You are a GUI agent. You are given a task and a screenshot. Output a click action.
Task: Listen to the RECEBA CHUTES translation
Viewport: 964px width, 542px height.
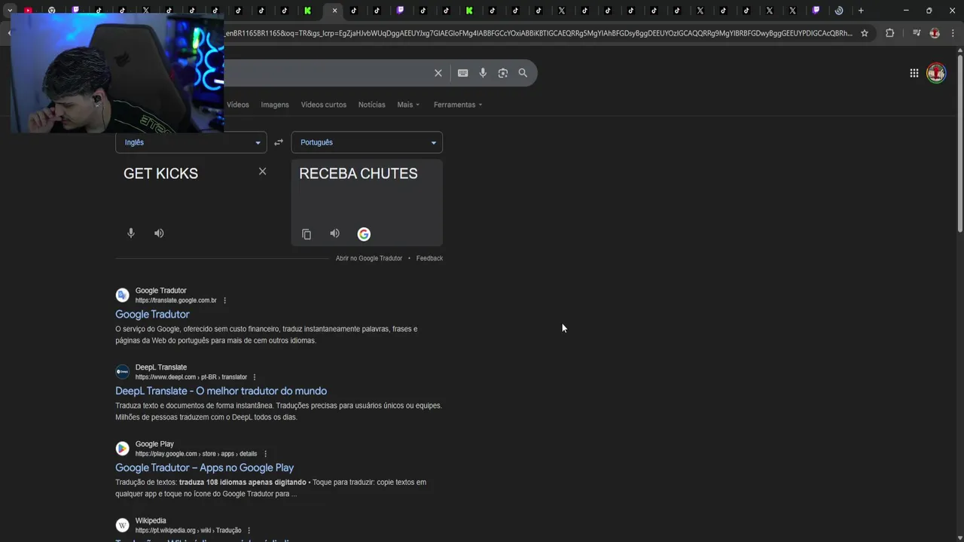tap(334, 233)
